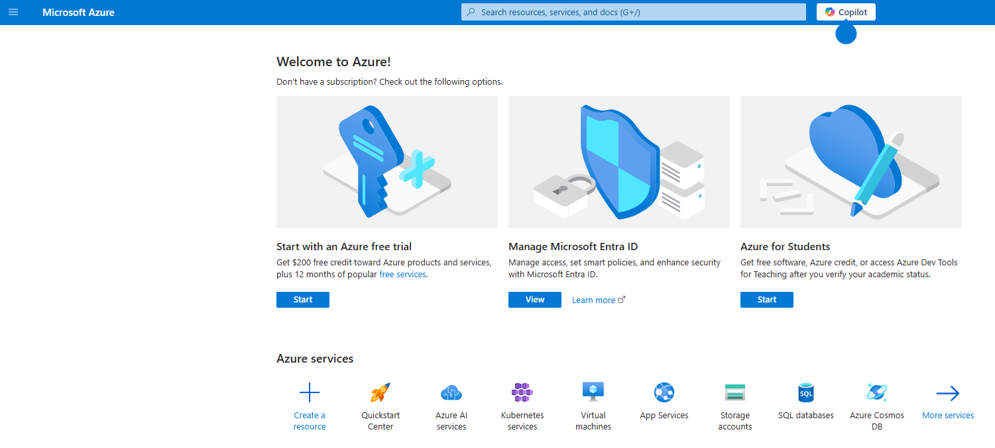Open Virtual machines icon
Image resolution: width=995 pixels, height=448 pixels.
(593, 392)
